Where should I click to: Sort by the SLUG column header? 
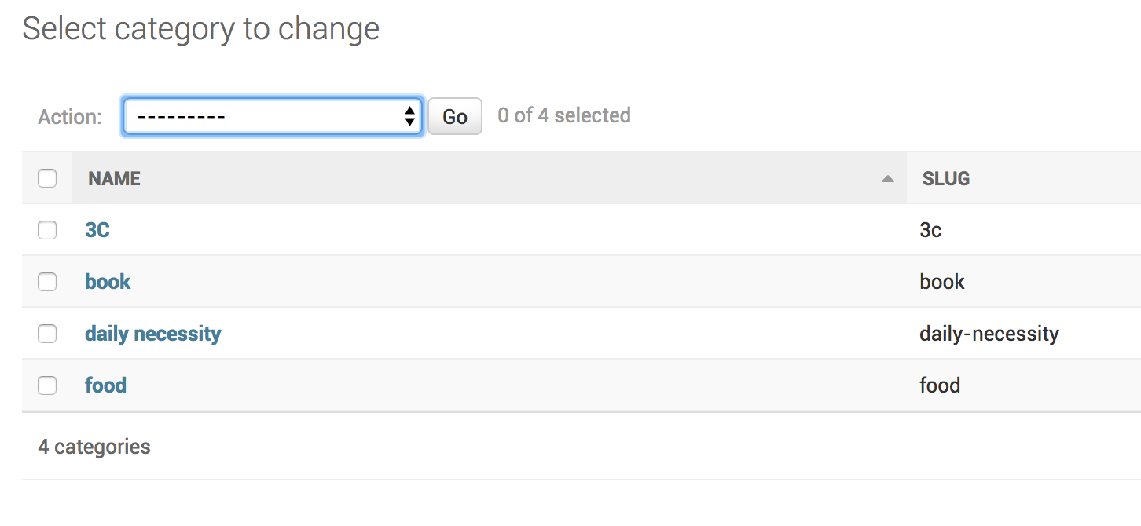pos(946,179)
